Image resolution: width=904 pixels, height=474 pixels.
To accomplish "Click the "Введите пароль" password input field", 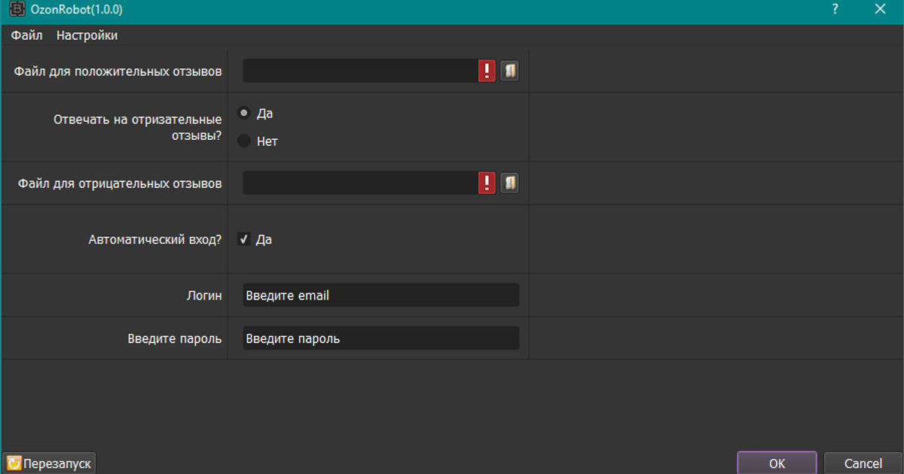I will [381, 338].
